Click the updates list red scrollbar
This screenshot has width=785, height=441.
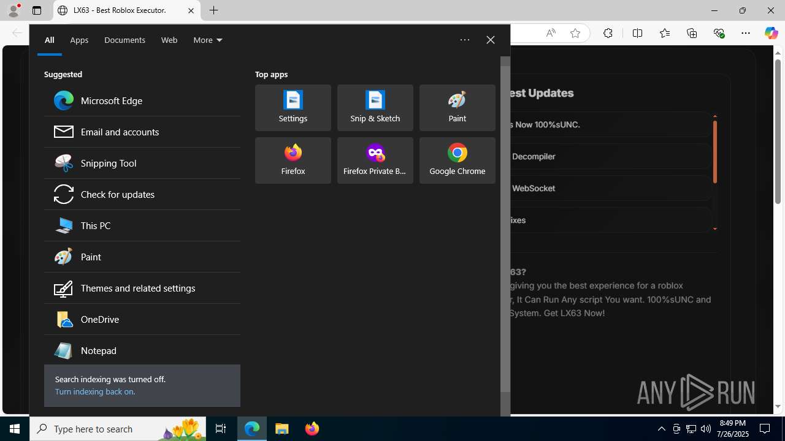pyautogui.click(x=714, y=152)
